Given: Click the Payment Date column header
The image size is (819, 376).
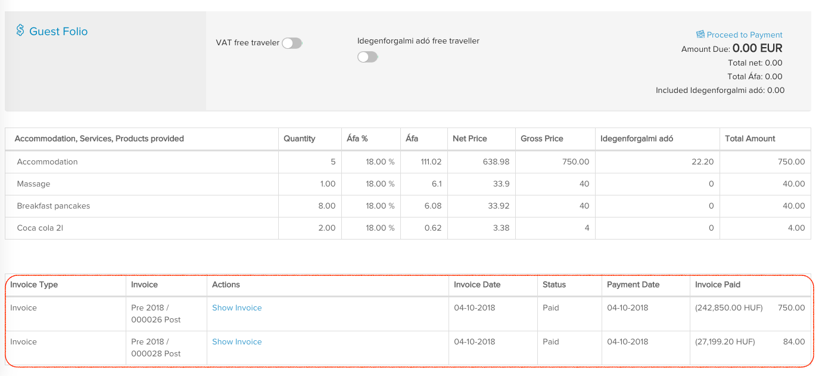Looking at the screenshot, I should click(633, 284).
